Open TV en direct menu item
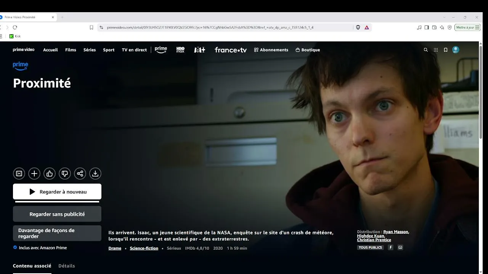 click(134, 50)
